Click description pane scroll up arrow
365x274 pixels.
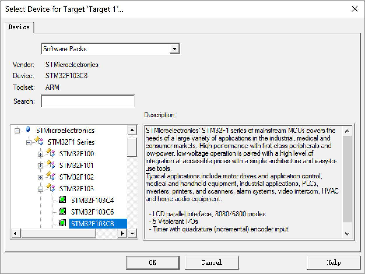click(x=347, y=131)
